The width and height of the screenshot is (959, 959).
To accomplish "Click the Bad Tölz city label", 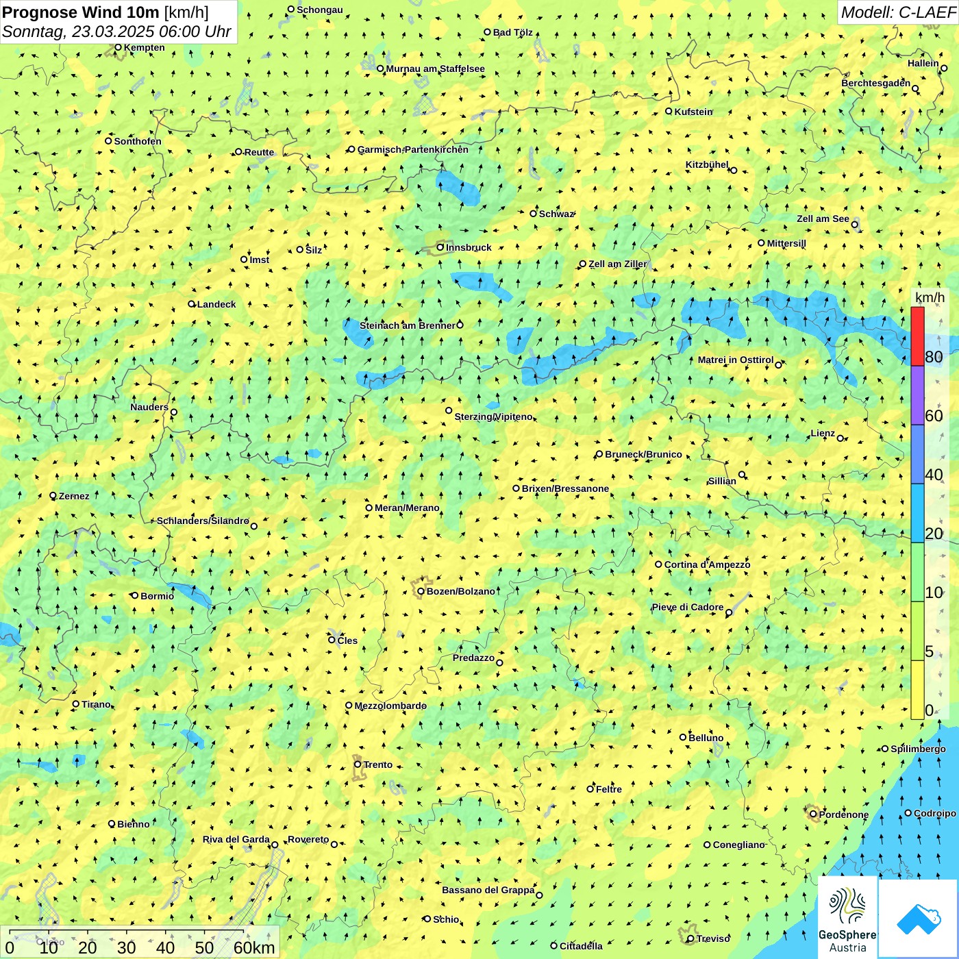I will coord(513,32).
